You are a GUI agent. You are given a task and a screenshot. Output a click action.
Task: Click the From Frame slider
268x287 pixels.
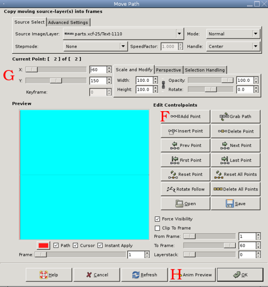pos(209,236)
